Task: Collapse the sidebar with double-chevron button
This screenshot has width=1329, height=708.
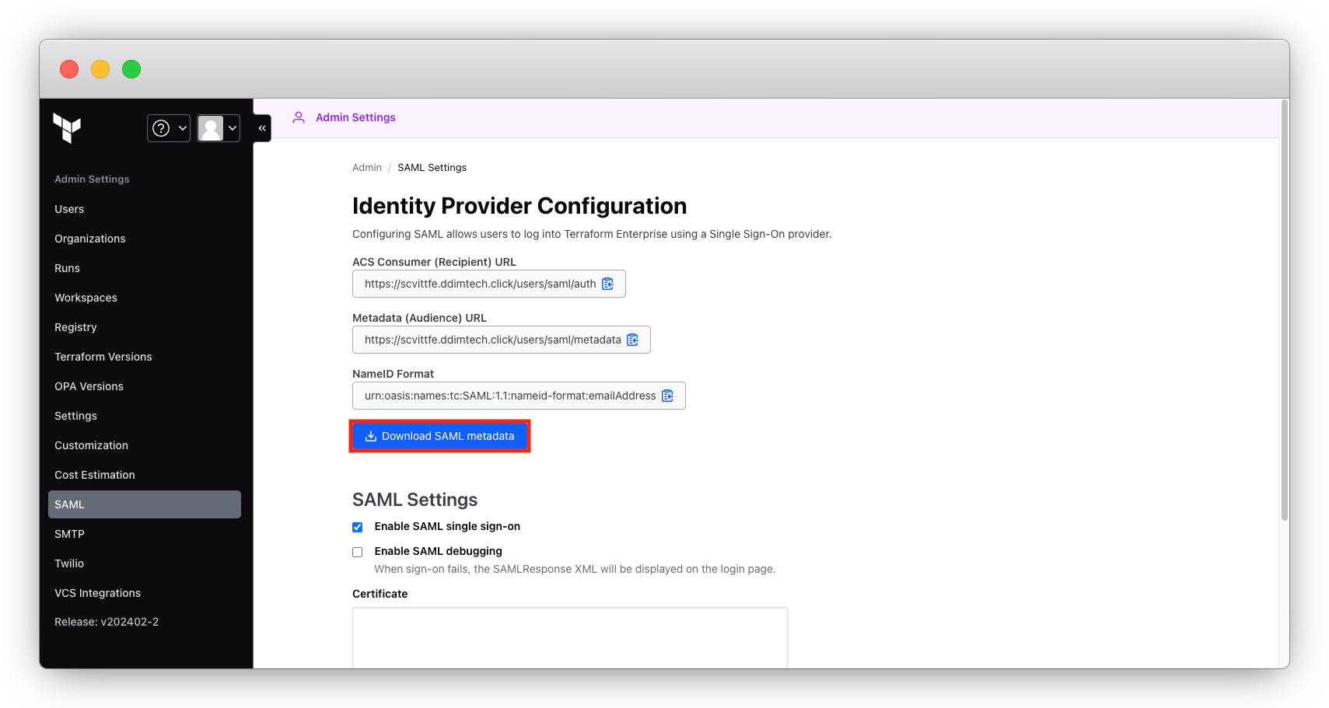Action: click(x=262, y=128)
